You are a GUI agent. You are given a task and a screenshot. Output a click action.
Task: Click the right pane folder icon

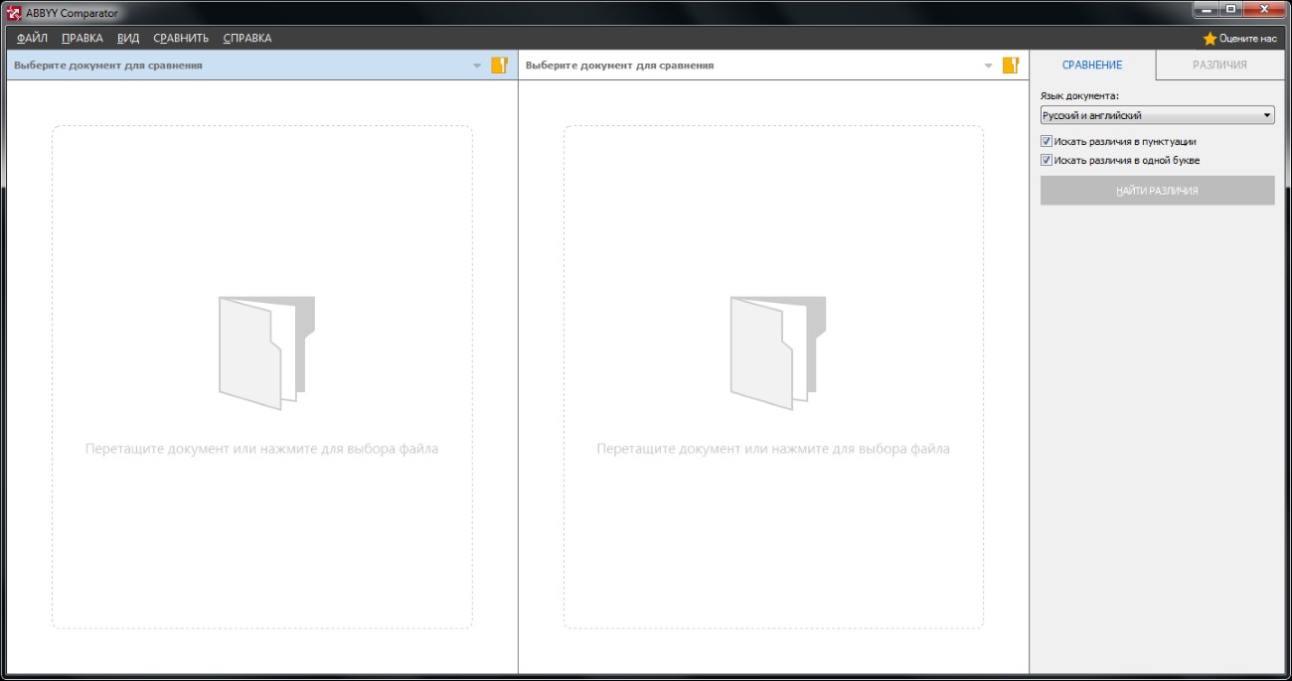[x=778, y=352]
